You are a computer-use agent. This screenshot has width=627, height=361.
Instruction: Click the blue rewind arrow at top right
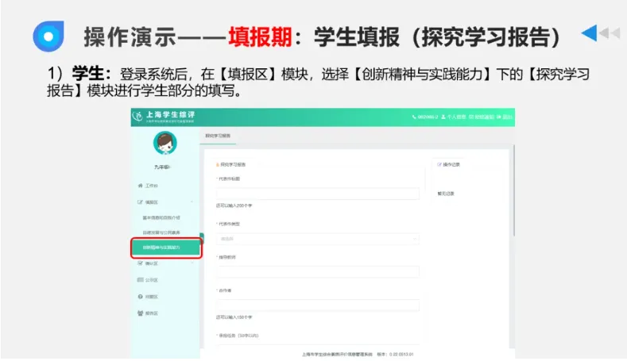tap(589, 33)
